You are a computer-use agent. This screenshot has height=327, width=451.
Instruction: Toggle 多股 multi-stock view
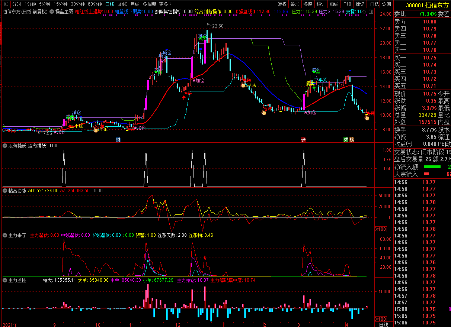[x=307, y=4]
